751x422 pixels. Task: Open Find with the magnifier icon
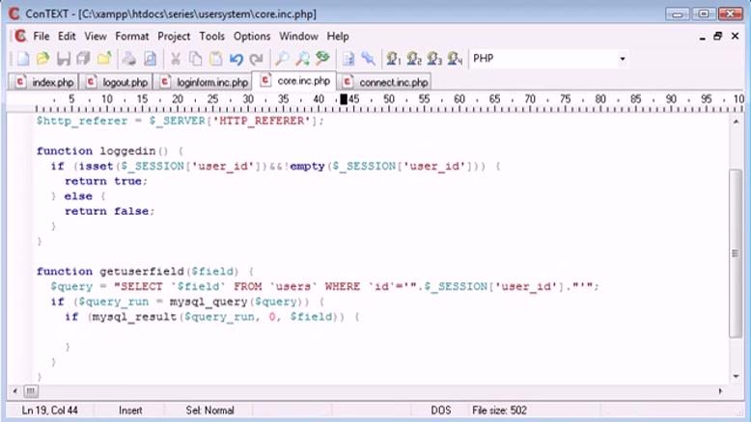coord(282,59)
